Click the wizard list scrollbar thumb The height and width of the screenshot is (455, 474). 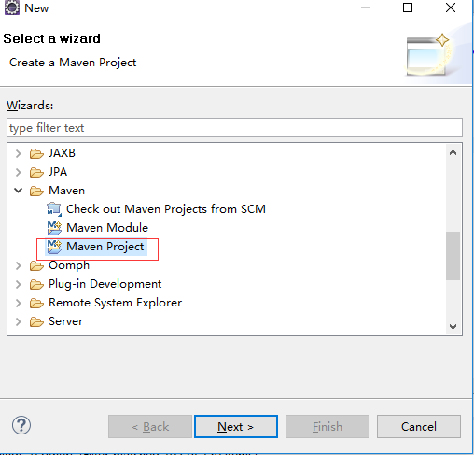click(453, 256)
